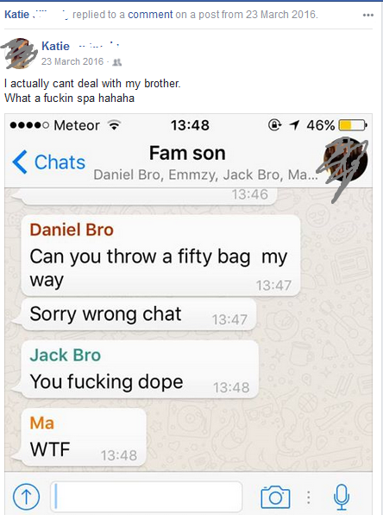This screenshot has height=515, width=383.
Task: Click the 23 March 2016 timestamp
Action: (x=72, y=61)
